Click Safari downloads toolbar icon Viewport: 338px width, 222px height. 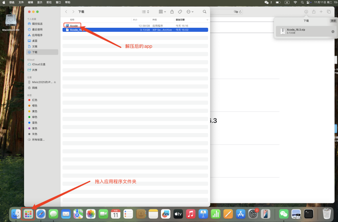306,12
